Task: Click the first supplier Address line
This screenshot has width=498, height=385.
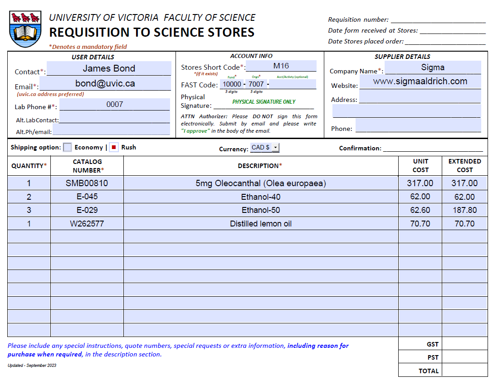Action: click(x=420, y=96)
